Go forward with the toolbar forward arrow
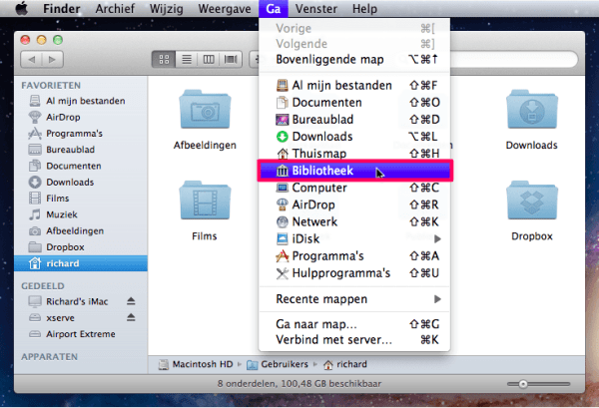Viewport: 599px width, 408px height. [53, 59]
